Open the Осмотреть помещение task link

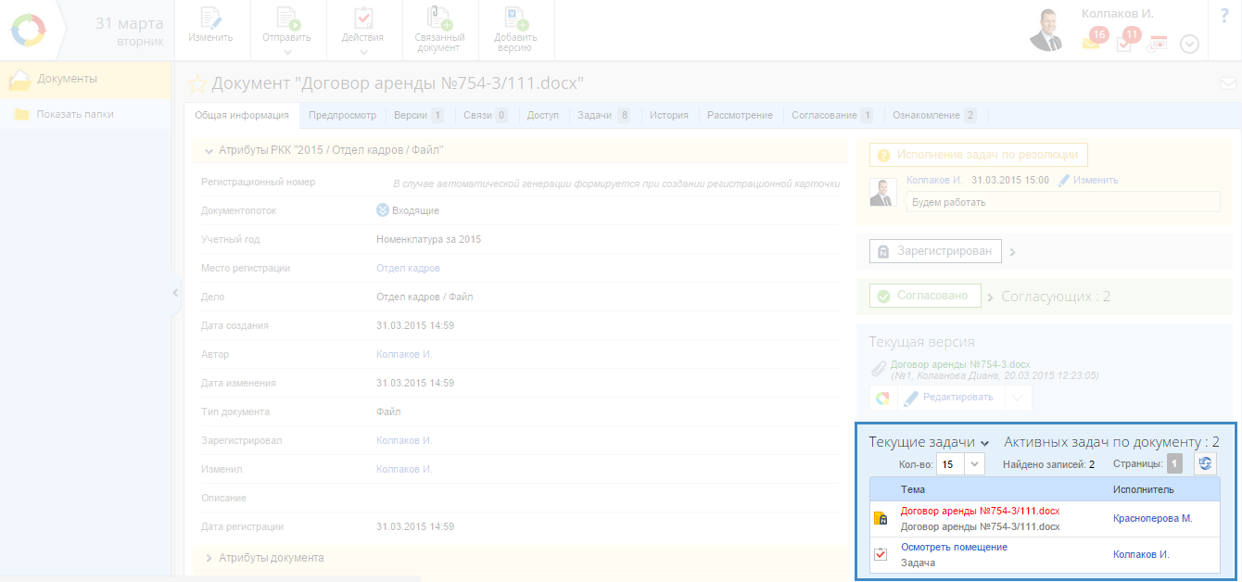(954, 547)
